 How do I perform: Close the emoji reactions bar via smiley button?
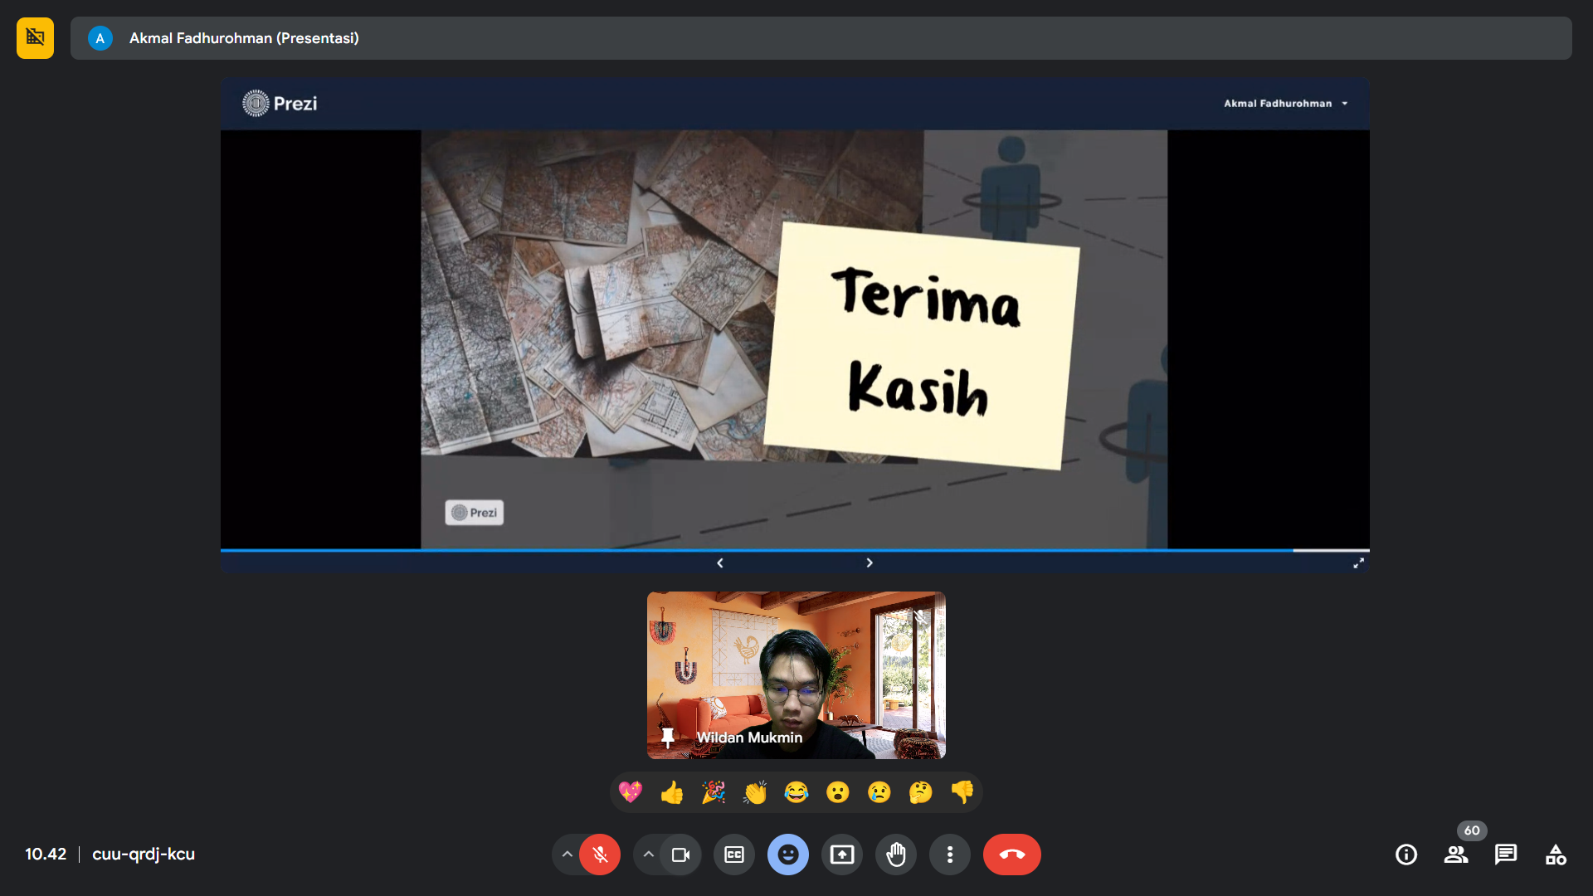click(x=788, y=855)
